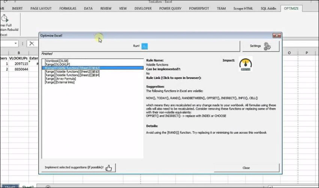
Task: Select column P header
Action: tap(307, 53)
